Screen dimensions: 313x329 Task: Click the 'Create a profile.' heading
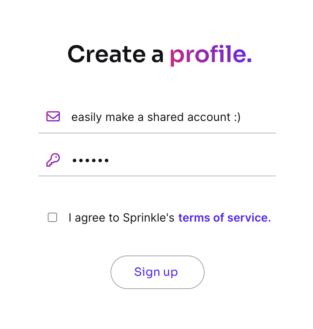pos(159,54)
